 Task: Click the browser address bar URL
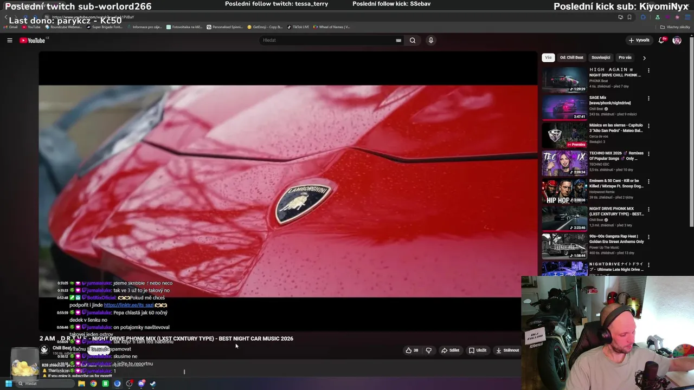click(93, 17)
